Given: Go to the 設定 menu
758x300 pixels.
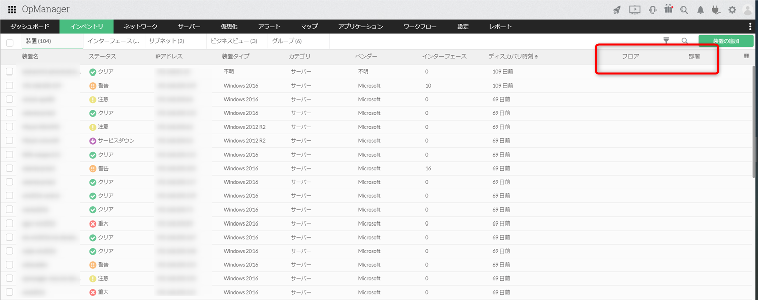Looking at the screenshot, I should 463,27.
